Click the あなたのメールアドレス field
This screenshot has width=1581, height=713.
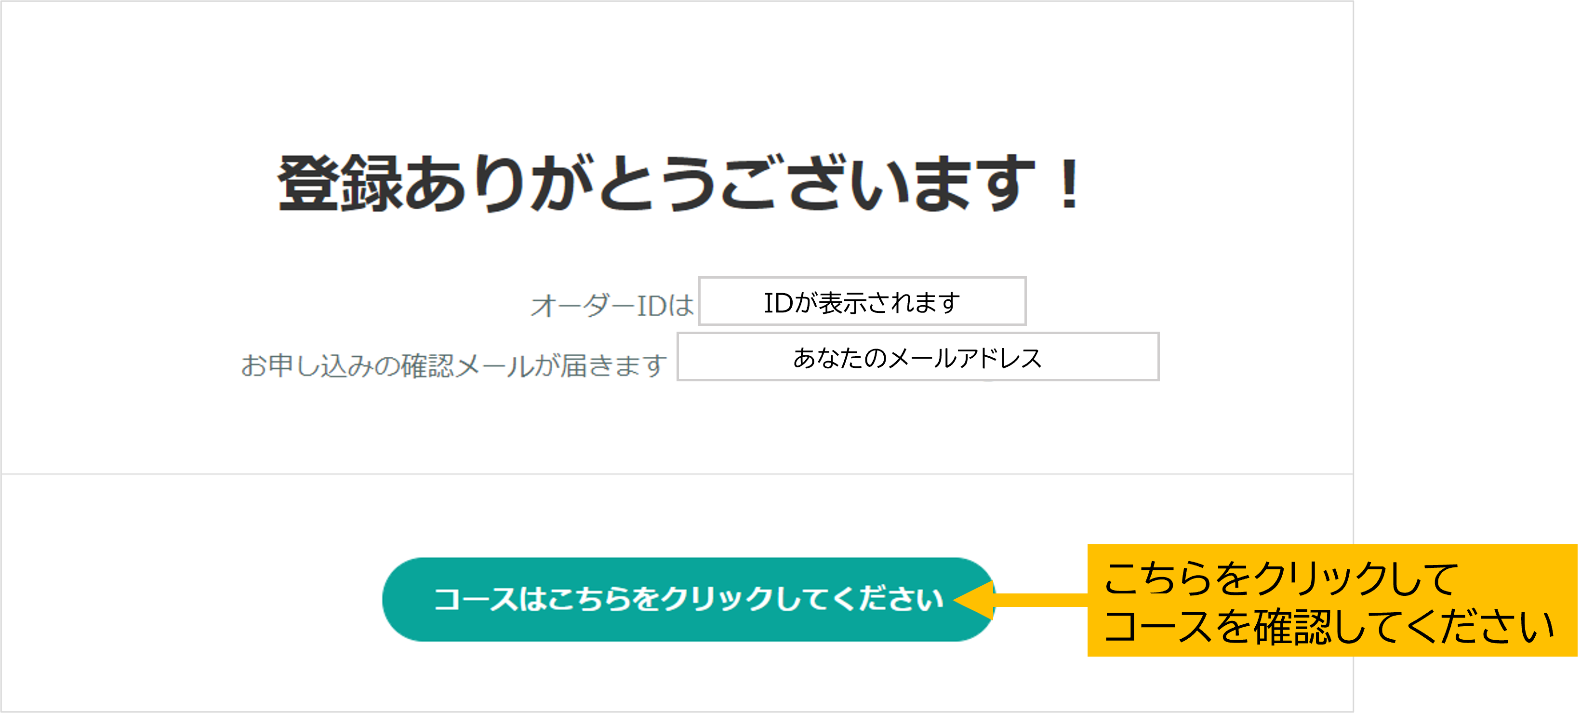pos(917,357)
